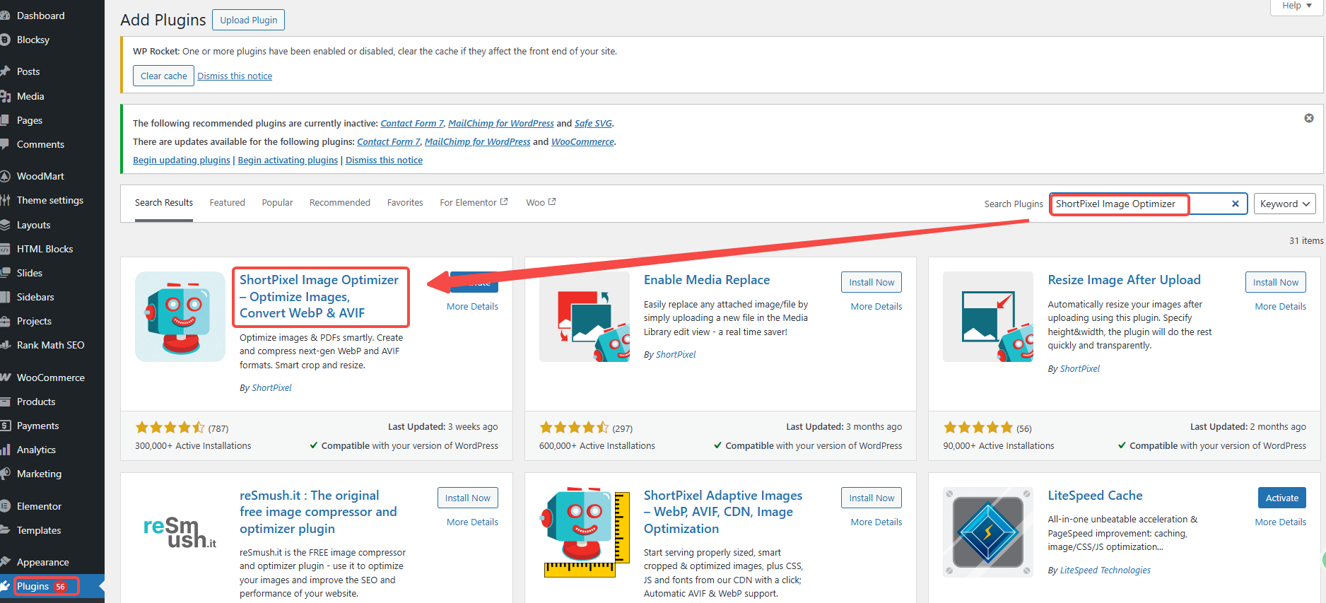This screenshot has width=1326, height=603.
Task: Dismiss the recommended plugins notice with X icon
Action: (x=1308, y=118)
